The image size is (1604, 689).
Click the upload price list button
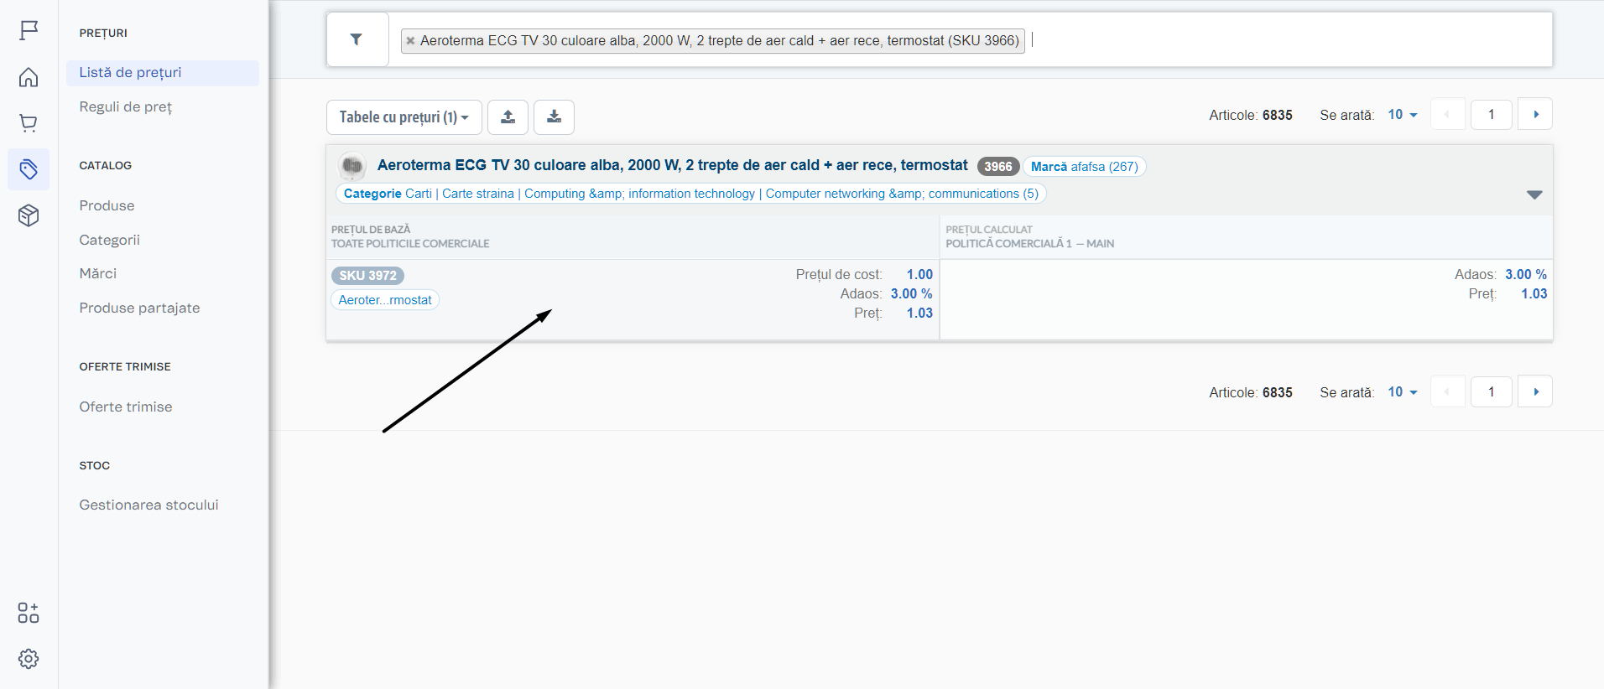(508, 117)
